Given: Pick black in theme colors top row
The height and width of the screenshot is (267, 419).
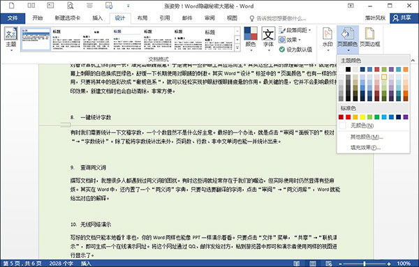Looking at the screenshot, I should click(x=348, y=69).
